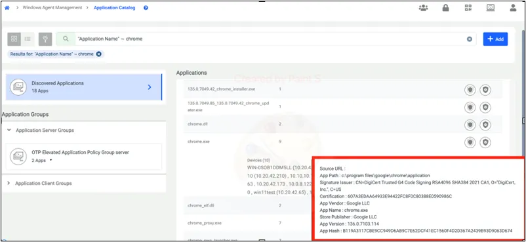Expand Discovered Applications with the chevron
Screen dimensions: 526x242
[150, 87]
